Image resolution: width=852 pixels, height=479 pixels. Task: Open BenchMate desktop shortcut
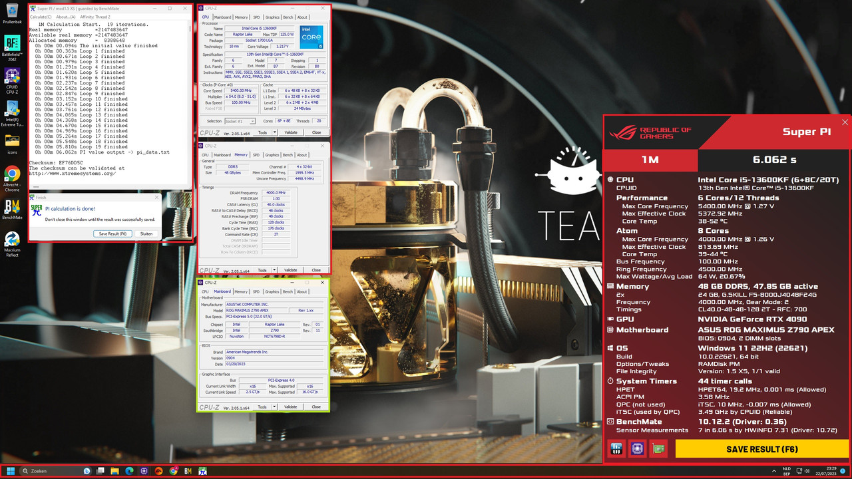tap(12, 210)
